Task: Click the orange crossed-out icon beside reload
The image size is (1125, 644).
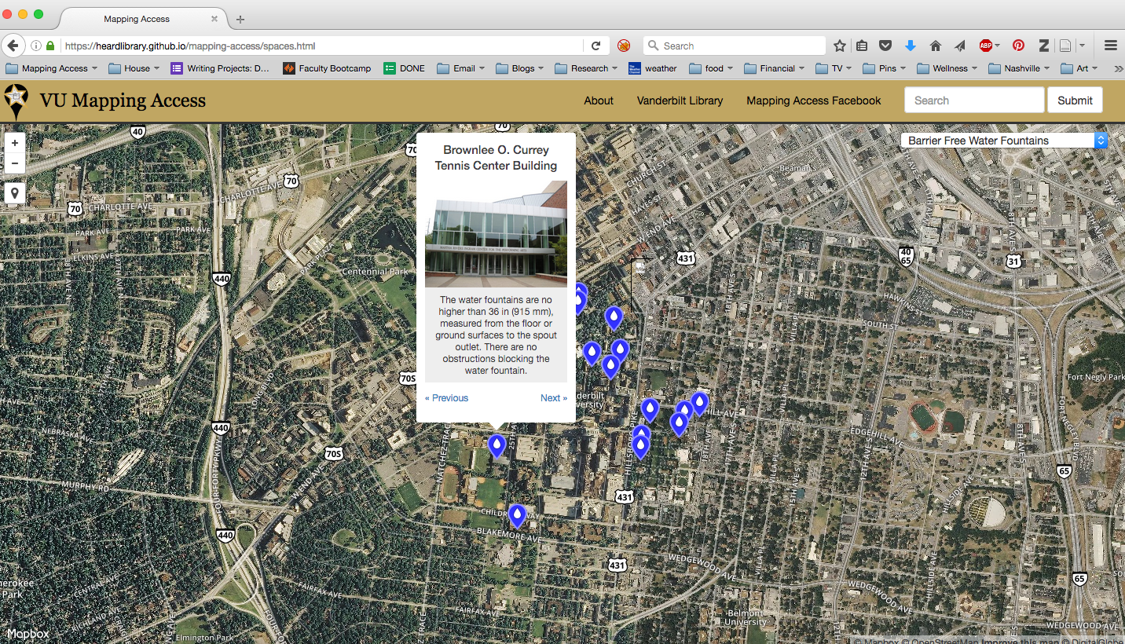Action: pos(624,46)
